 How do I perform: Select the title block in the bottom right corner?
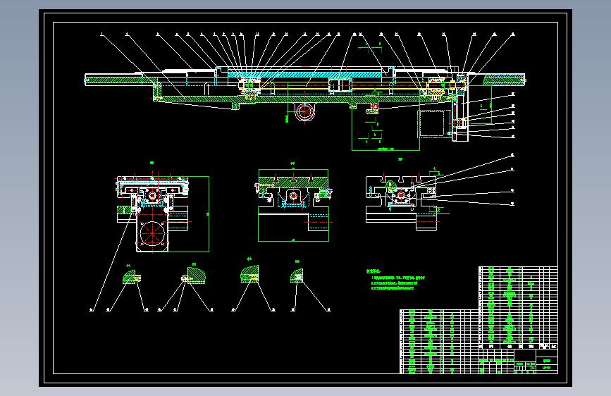coord(518,361)
